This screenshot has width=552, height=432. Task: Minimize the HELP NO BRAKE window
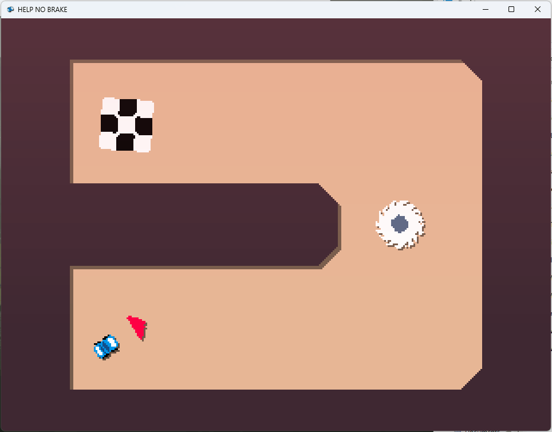(484, 9)
